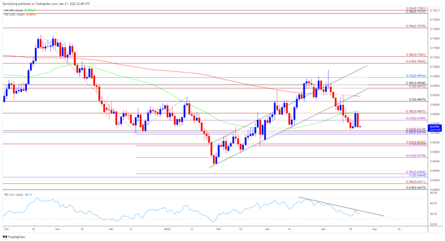The image size is (445, 241).
Task: Click the Mar date axis label
Action: 267,229
